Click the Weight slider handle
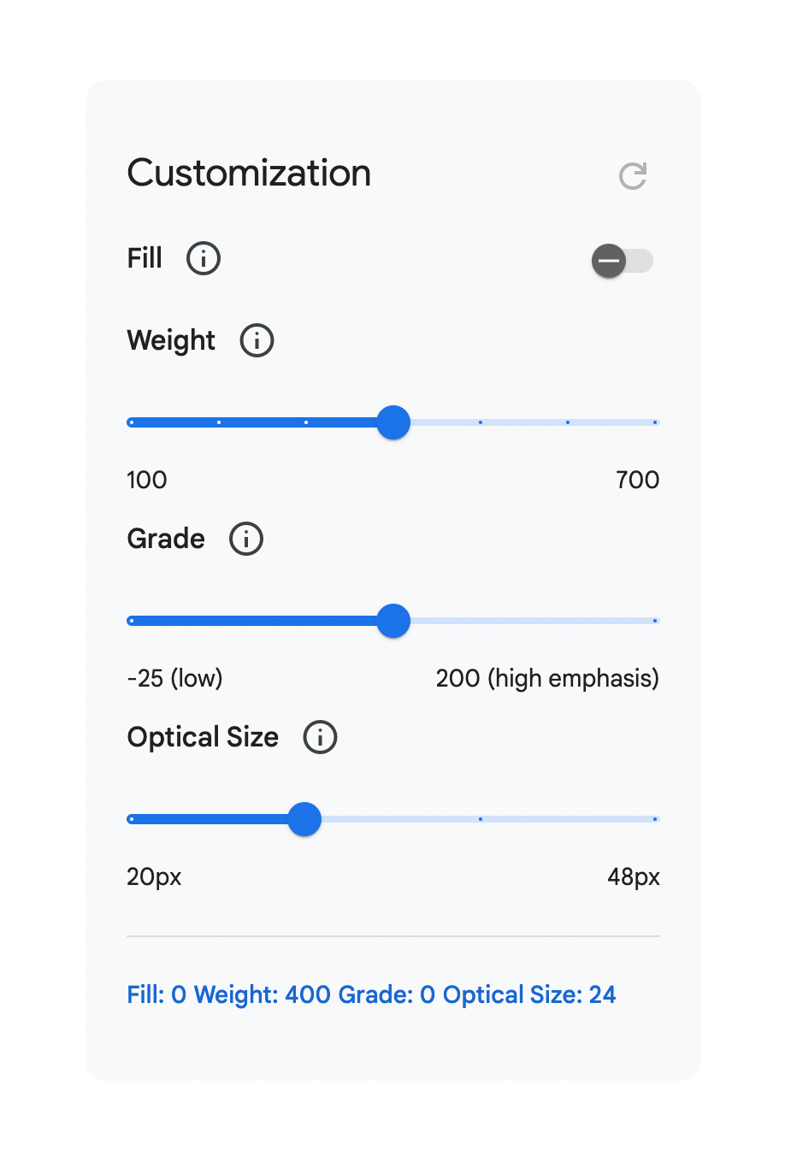785x1168 pixels. [x=393, y=422]
